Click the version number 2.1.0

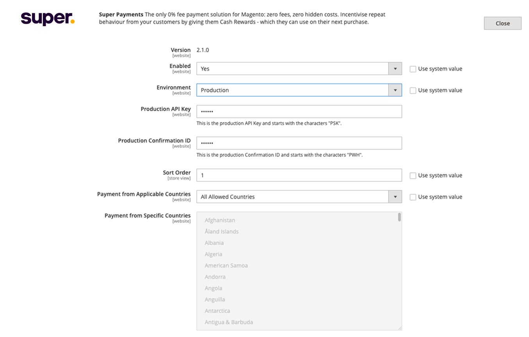tap(202, 50)
